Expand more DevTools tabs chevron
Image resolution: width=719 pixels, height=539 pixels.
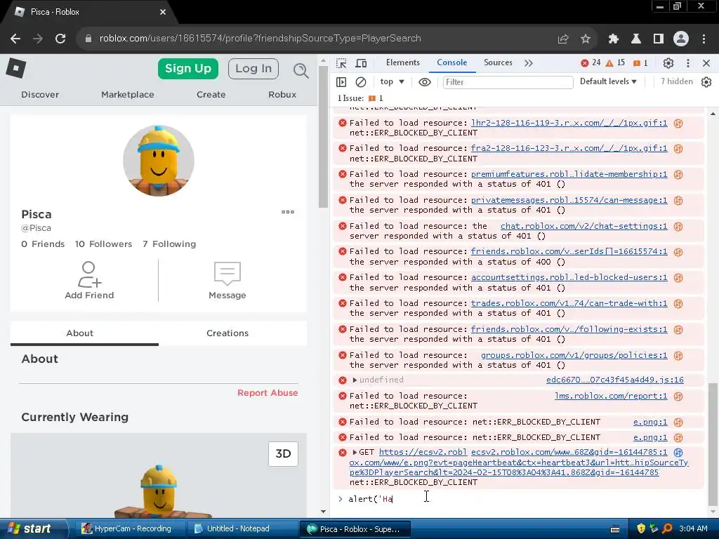529,63
